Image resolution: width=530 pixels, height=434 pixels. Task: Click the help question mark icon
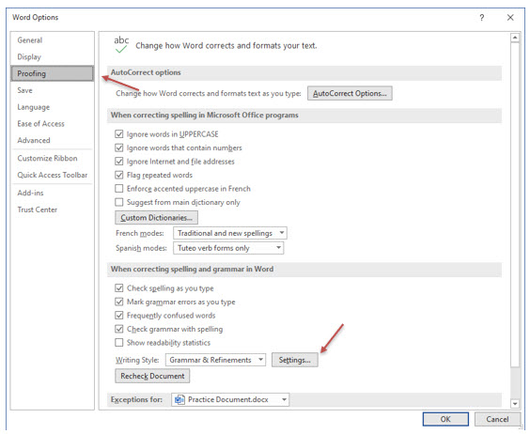pyautogui.click(x=482, y=18)
